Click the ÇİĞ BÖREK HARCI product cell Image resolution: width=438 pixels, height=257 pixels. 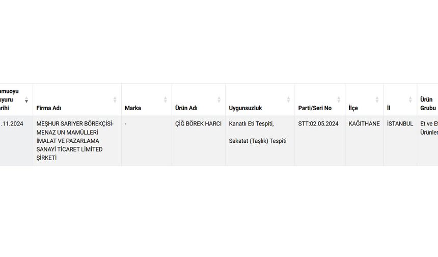(x=198, y=124)
